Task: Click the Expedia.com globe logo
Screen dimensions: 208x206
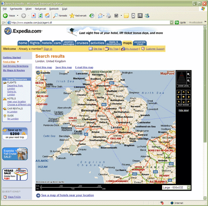Action: click(8, 31)
